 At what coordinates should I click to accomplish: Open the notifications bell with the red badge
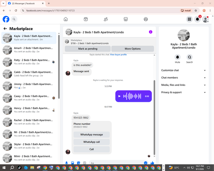[x=197, y=19]
